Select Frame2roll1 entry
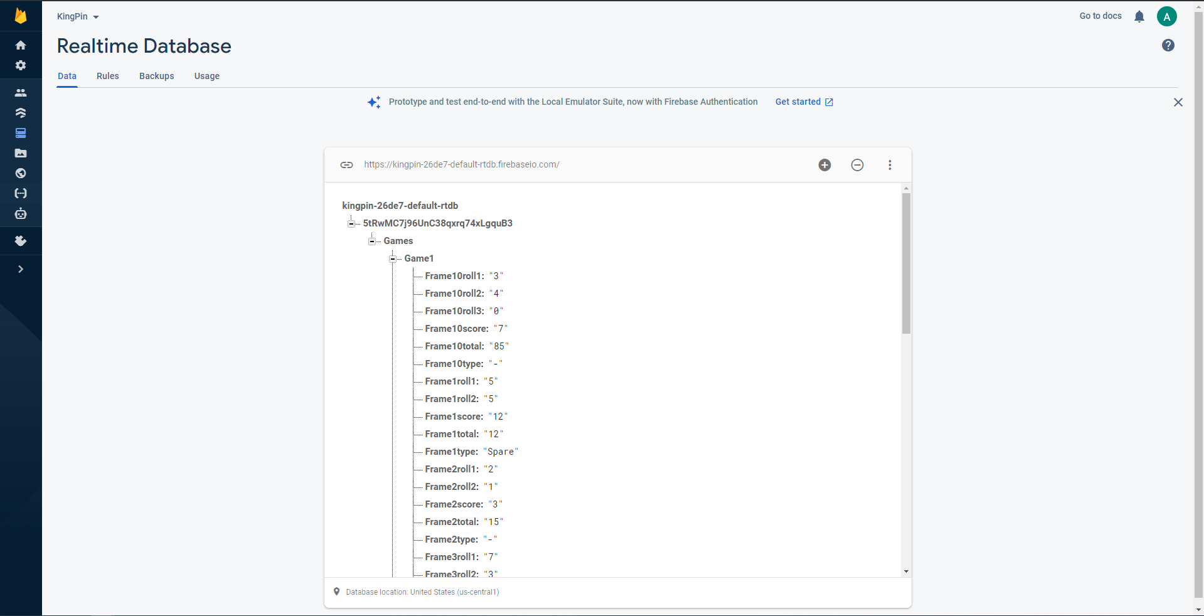The width and height of the screenshot is (1204, 616). [461, 469]
